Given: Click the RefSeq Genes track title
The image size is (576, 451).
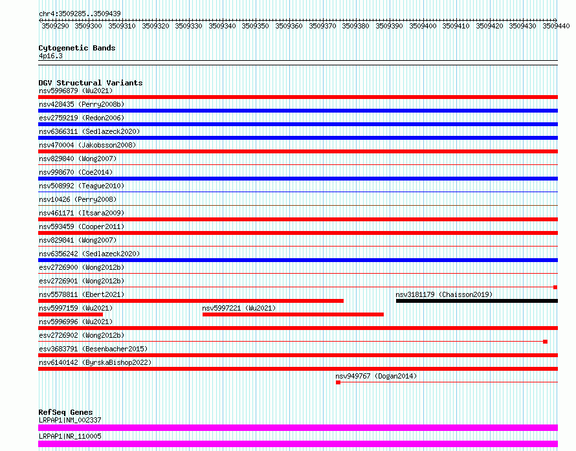Looking at the screenshot, I should tap(66, 412).
